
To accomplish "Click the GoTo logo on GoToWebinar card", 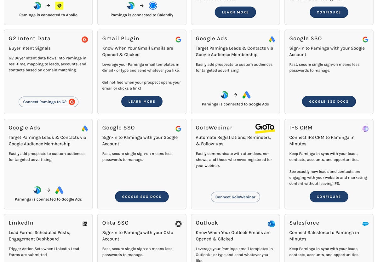I will 265,128.
